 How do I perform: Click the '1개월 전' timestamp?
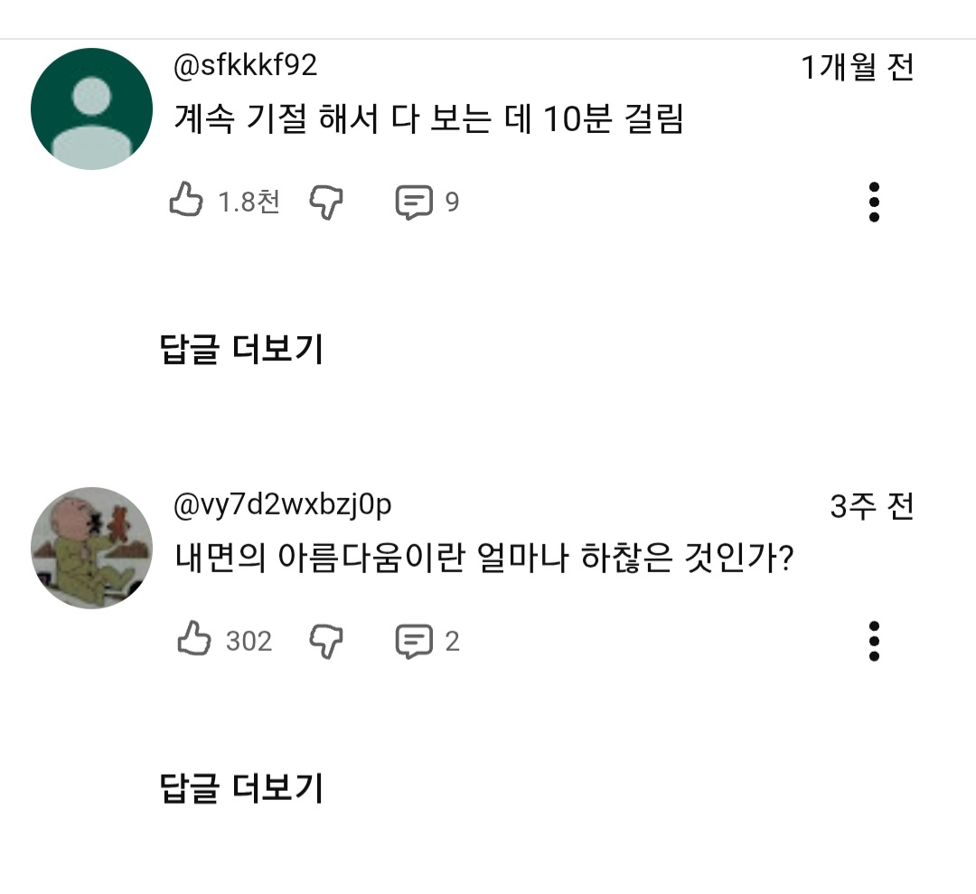858,68
